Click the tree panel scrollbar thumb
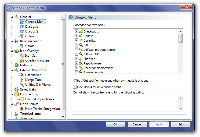The width and height of the screenshot is (200, 137). [63, 64]
